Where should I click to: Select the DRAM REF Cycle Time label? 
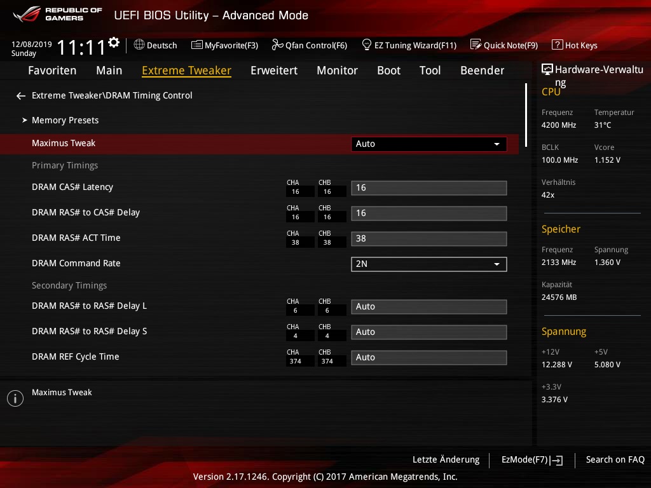pyautogui.click(x=75, y=357)
